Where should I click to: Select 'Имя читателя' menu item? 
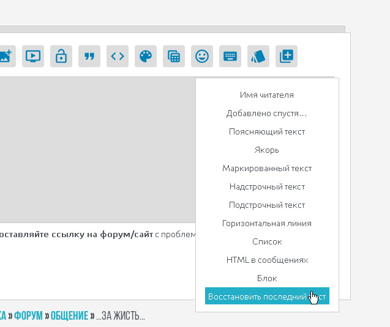[267, 95]
